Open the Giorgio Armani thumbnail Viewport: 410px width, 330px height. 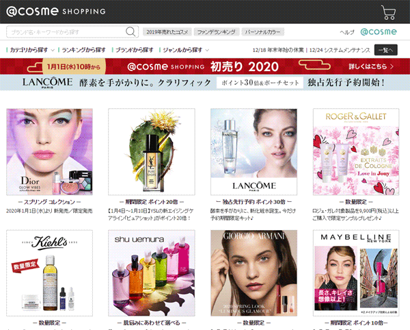point(254,273)
